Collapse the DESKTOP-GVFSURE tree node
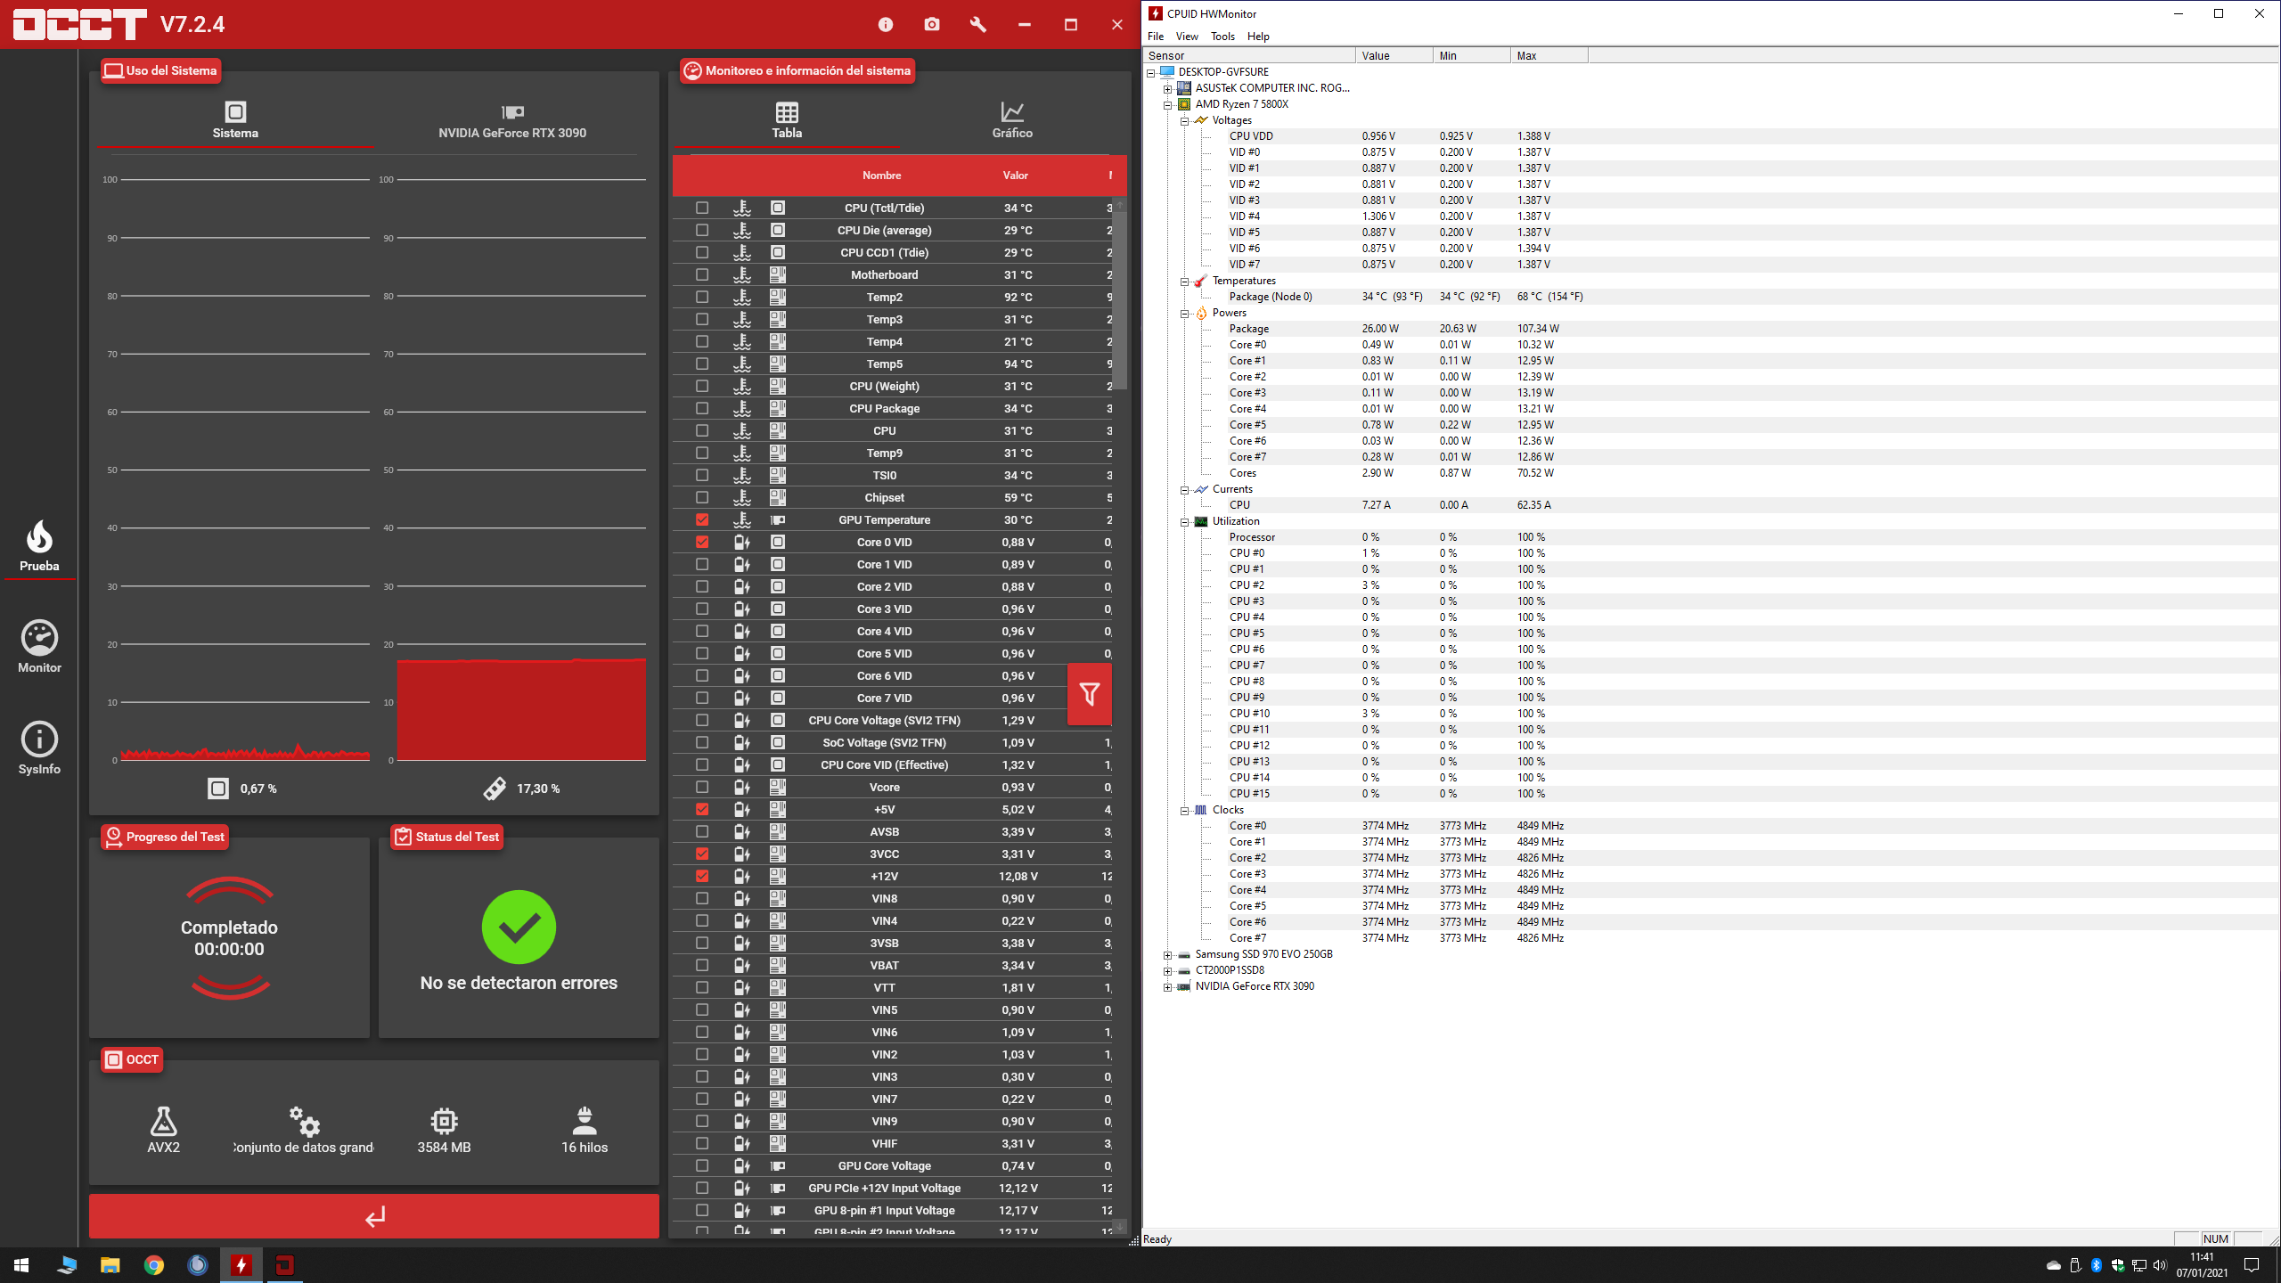The width and height of the screenshot is (2281, 1283). (1151, 72)
